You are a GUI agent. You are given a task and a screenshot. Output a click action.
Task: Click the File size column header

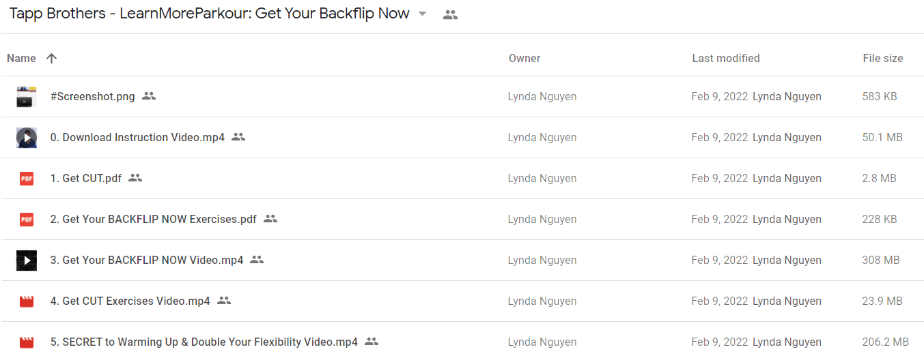tap(883, 58)
